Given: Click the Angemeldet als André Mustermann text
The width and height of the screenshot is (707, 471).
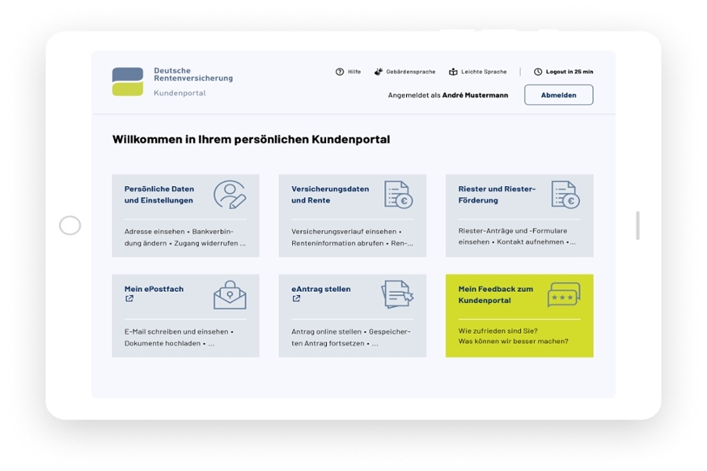Looking at the screenshot, I should 446,95.
